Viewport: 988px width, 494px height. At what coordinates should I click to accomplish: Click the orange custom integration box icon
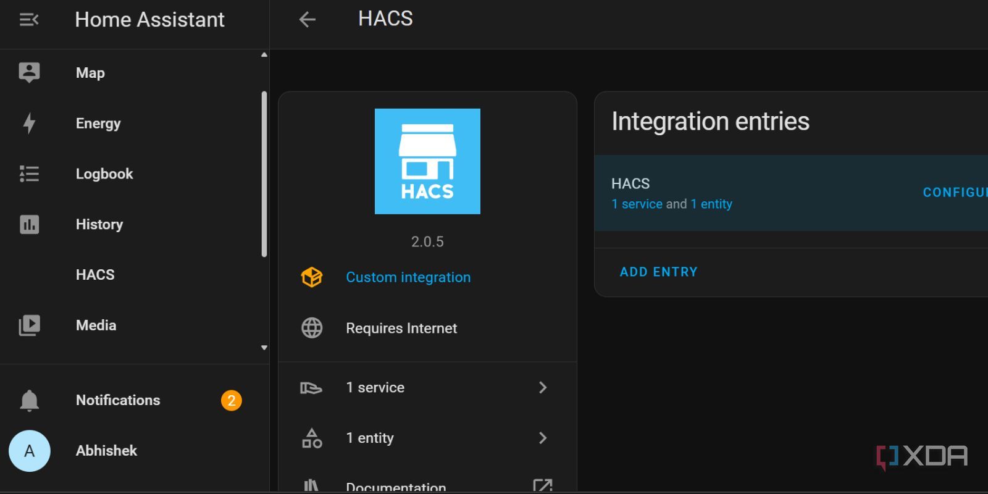pos(312,277)
